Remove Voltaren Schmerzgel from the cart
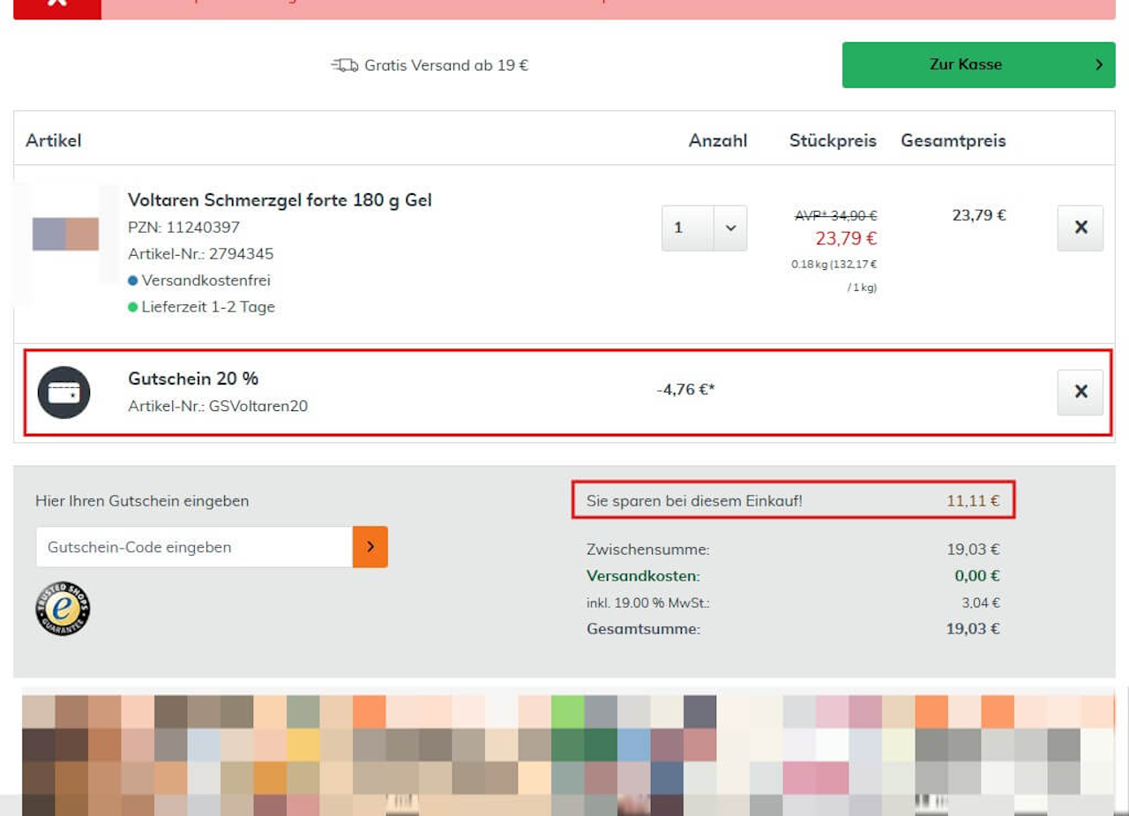Viewport: 1129px width, 816px height. [x=1080, y=228]
